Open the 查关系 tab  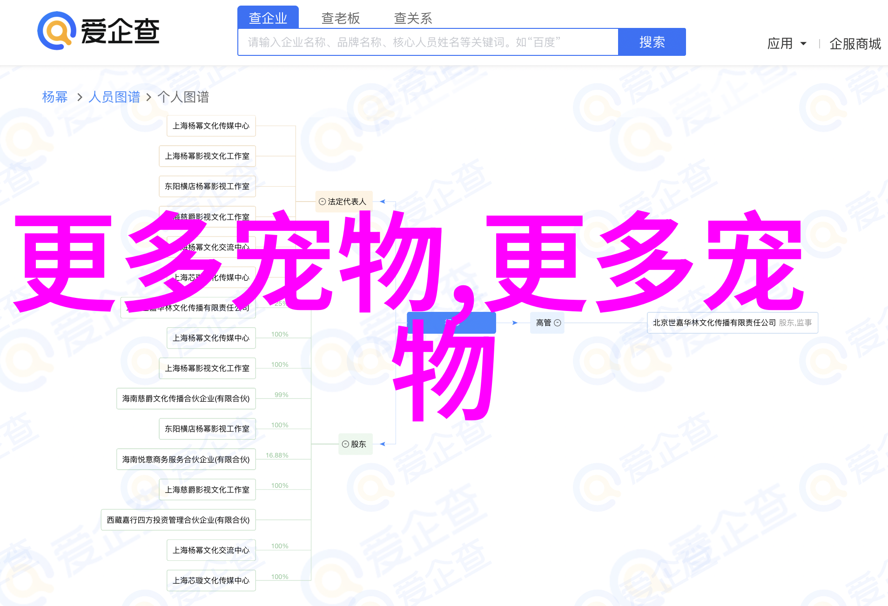(413, 18)
